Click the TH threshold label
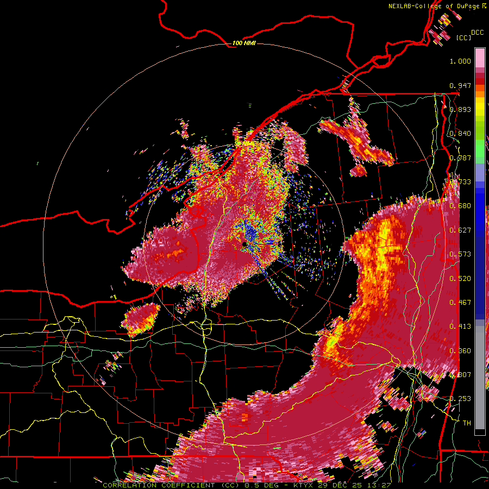Image resolution: width=489 pixels, height=489 pixels. click(x=467, y=423)
